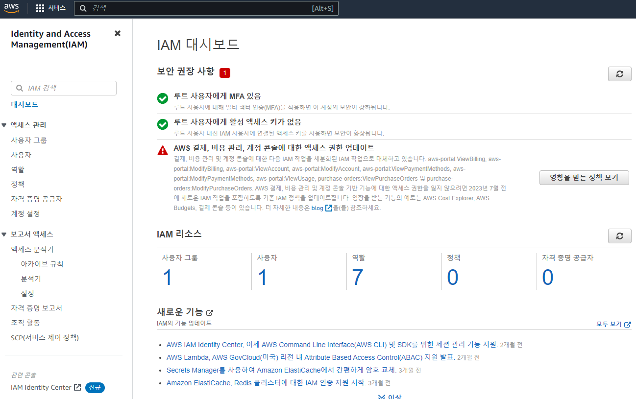
Task: Click the 모두 보기 link
Action: click(609, 324)
